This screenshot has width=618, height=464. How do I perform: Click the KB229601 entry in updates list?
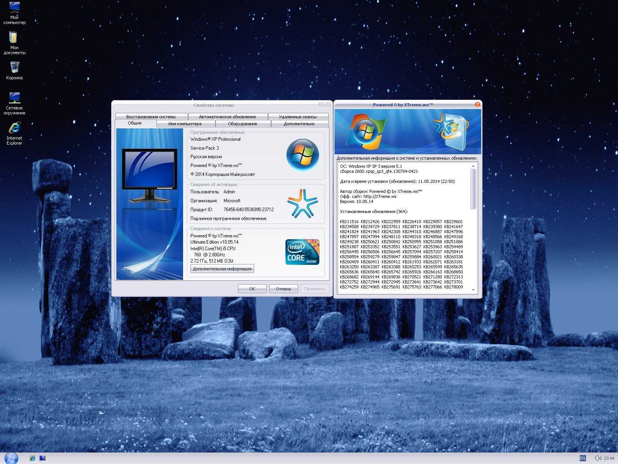[x=453, y=222]
